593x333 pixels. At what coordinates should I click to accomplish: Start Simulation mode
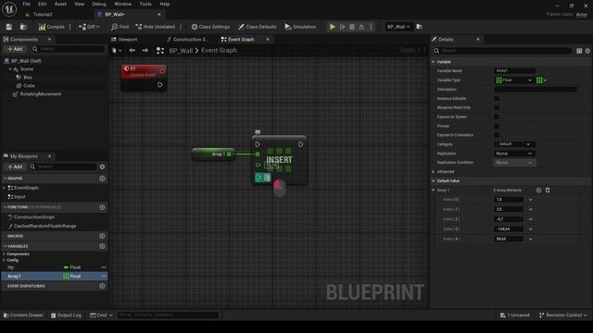pos(300,27)
